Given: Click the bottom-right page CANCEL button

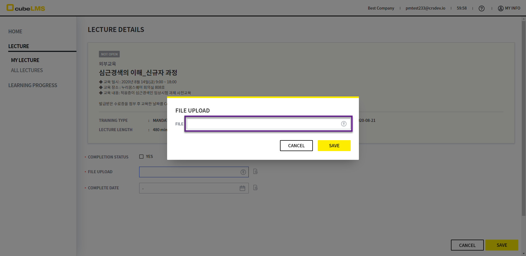Looking at the screenshot, I should [467, 245].
